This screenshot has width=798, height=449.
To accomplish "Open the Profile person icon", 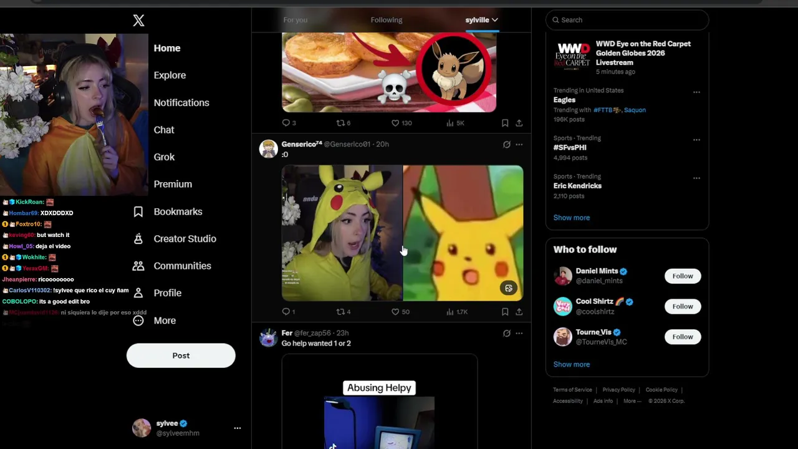I will click(138, 293).
